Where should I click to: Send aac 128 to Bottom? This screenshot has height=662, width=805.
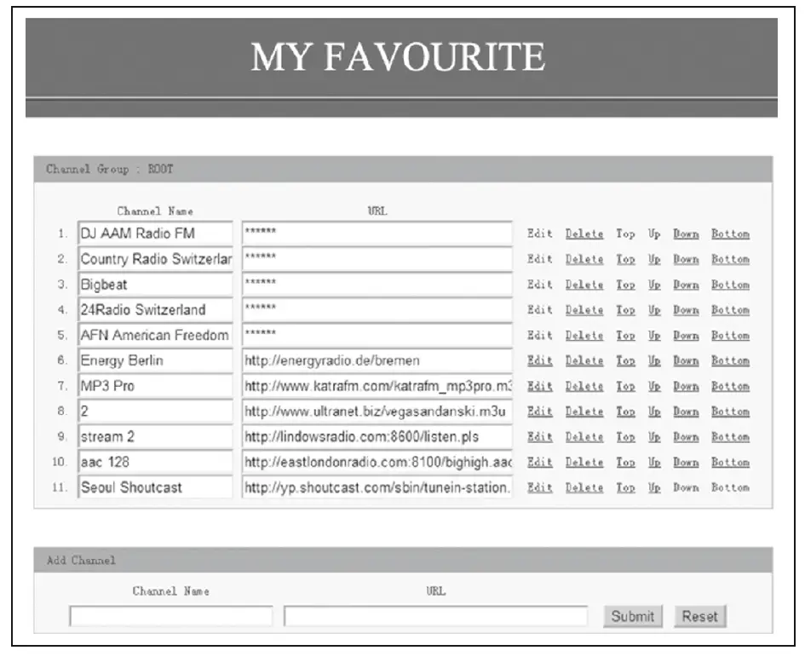point(730,463)
